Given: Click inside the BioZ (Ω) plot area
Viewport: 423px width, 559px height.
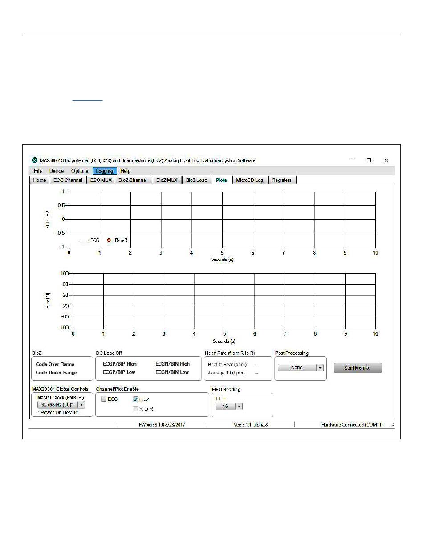Looking at the screenshot, I should coord(224,300).
